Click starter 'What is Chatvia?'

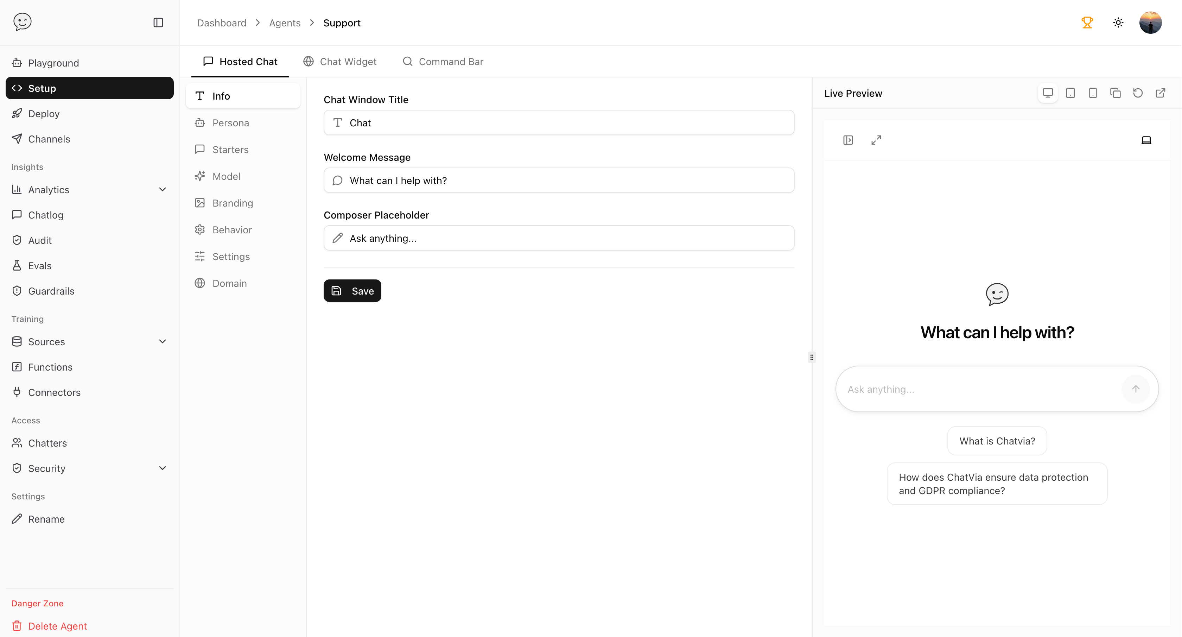point(997,441)
